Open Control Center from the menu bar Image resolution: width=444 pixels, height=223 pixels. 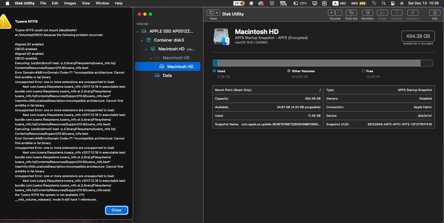[393, 3]
